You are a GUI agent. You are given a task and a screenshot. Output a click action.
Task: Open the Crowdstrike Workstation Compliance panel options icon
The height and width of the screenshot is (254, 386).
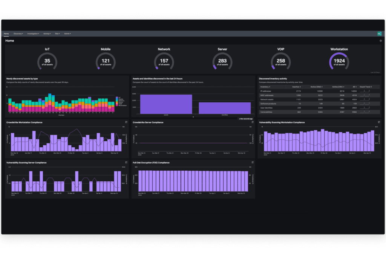tap(126, 122)
